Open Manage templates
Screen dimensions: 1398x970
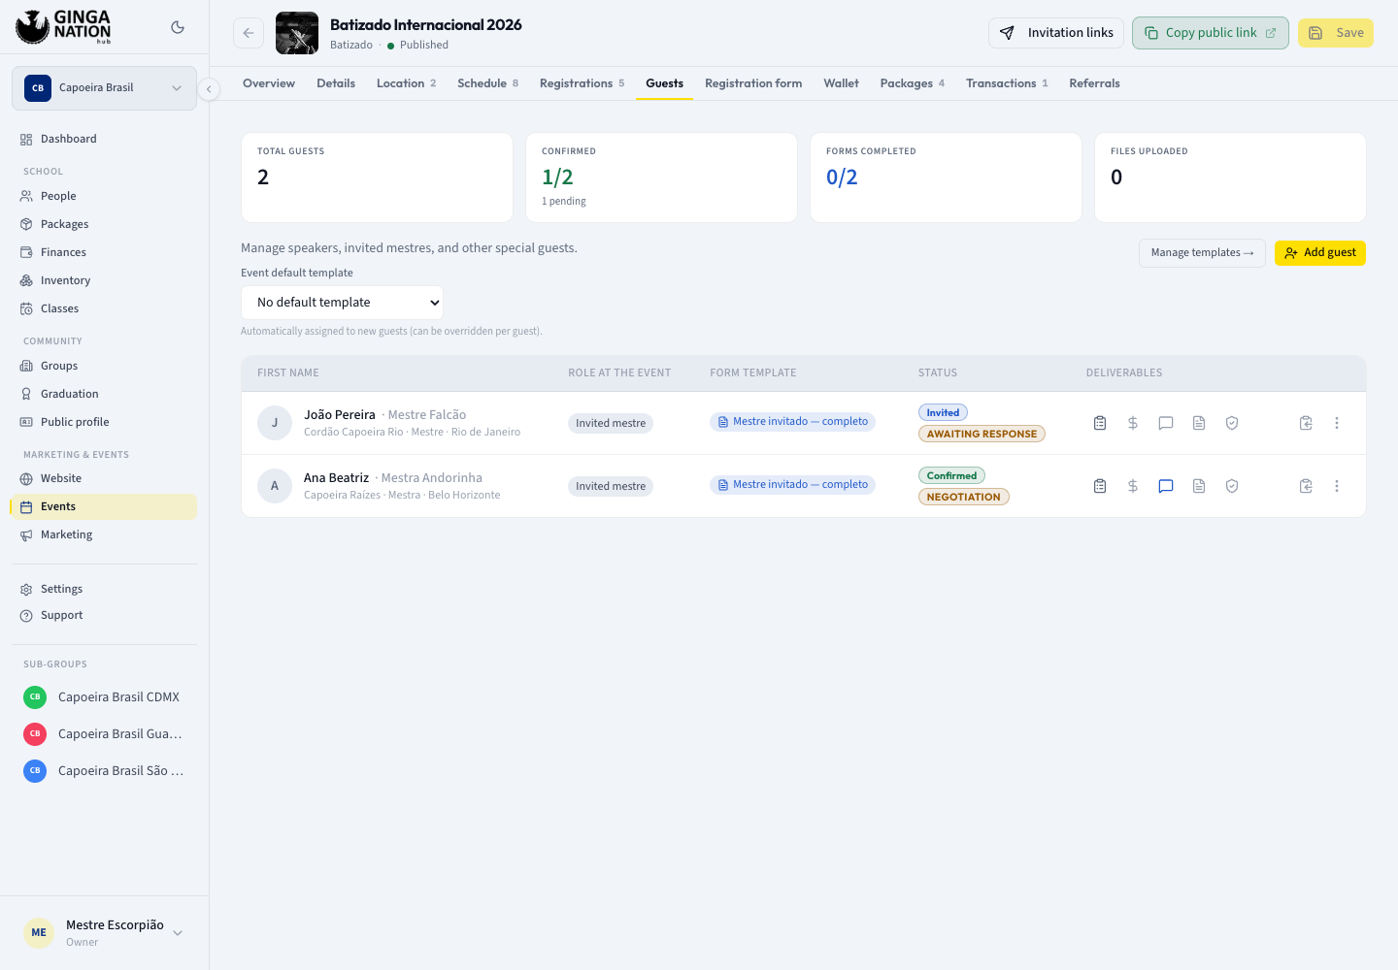tap(1202, 253)
